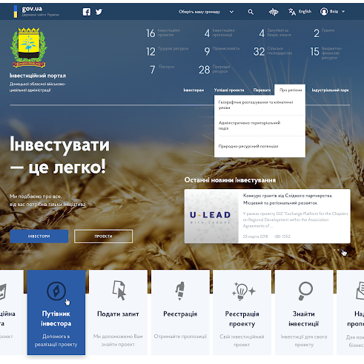Click the Реєстрація проекту card title
This screenshot has width=364, height=364.
tap(242, 319)
